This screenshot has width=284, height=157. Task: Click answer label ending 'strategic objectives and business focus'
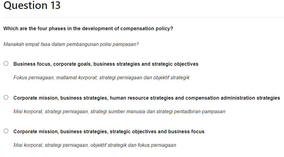point(109,132)
